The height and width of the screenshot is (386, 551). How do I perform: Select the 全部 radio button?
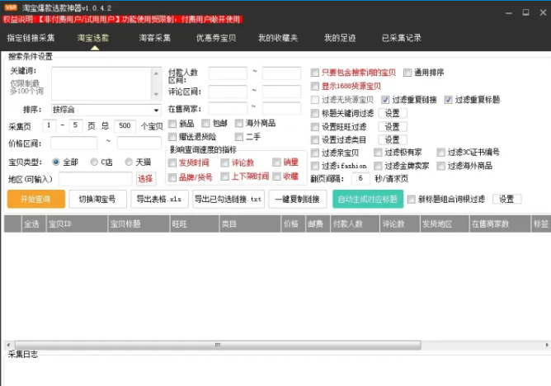coord(55,162)
